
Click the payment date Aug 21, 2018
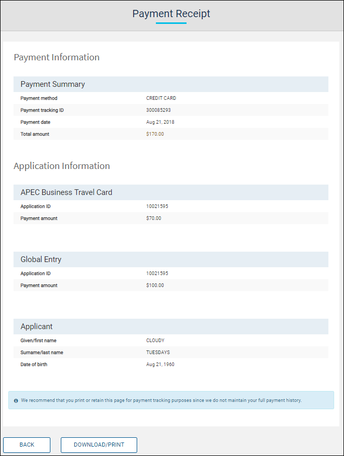(160, 122)
